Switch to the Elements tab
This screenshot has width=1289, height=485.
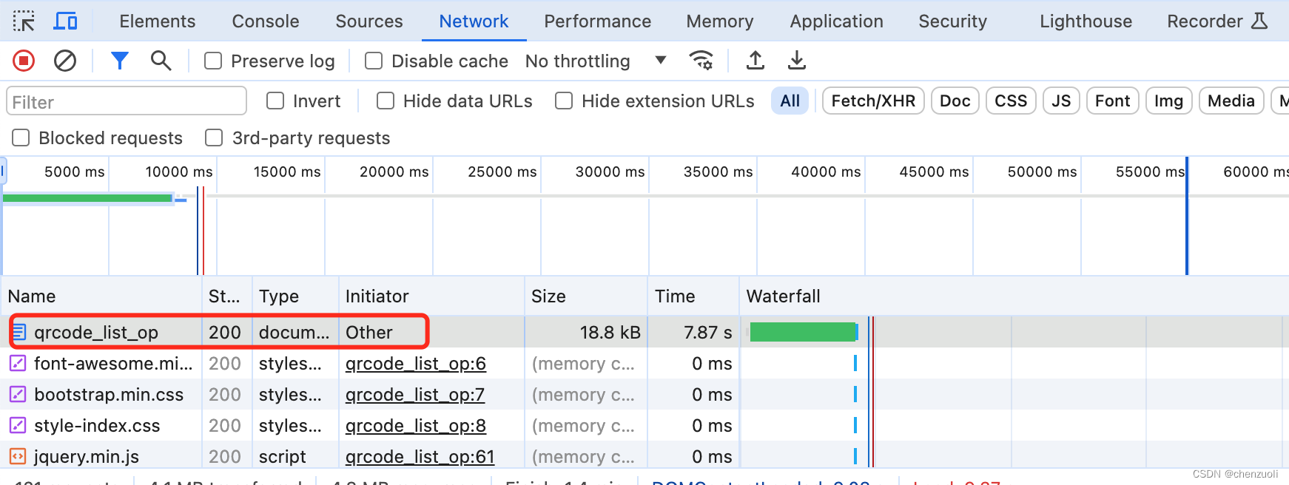(x=158, y=21)
